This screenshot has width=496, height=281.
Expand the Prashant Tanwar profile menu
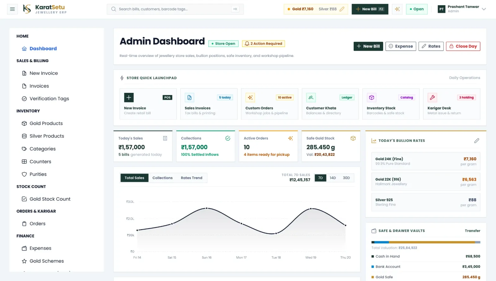(462, 9)
